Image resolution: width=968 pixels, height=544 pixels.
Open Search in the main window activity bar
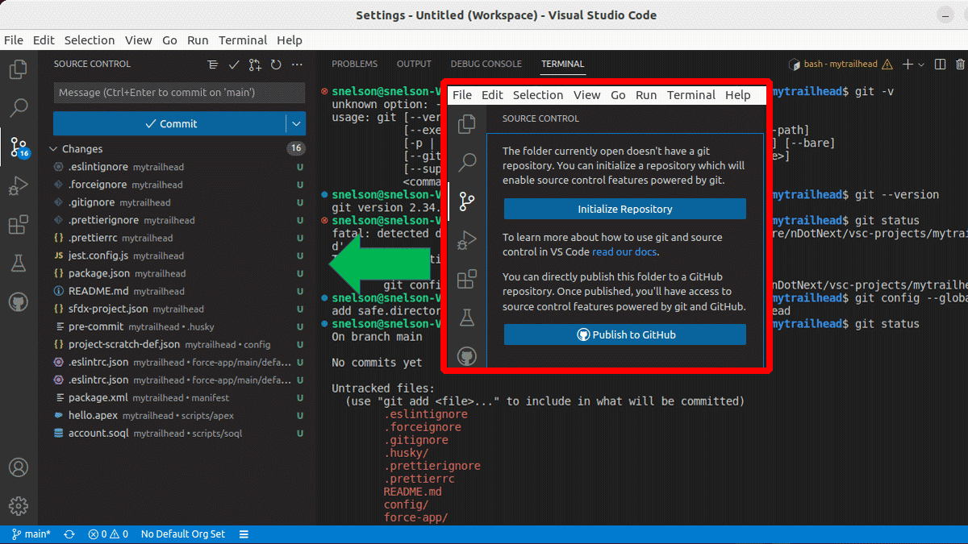[x=19, y=107]
